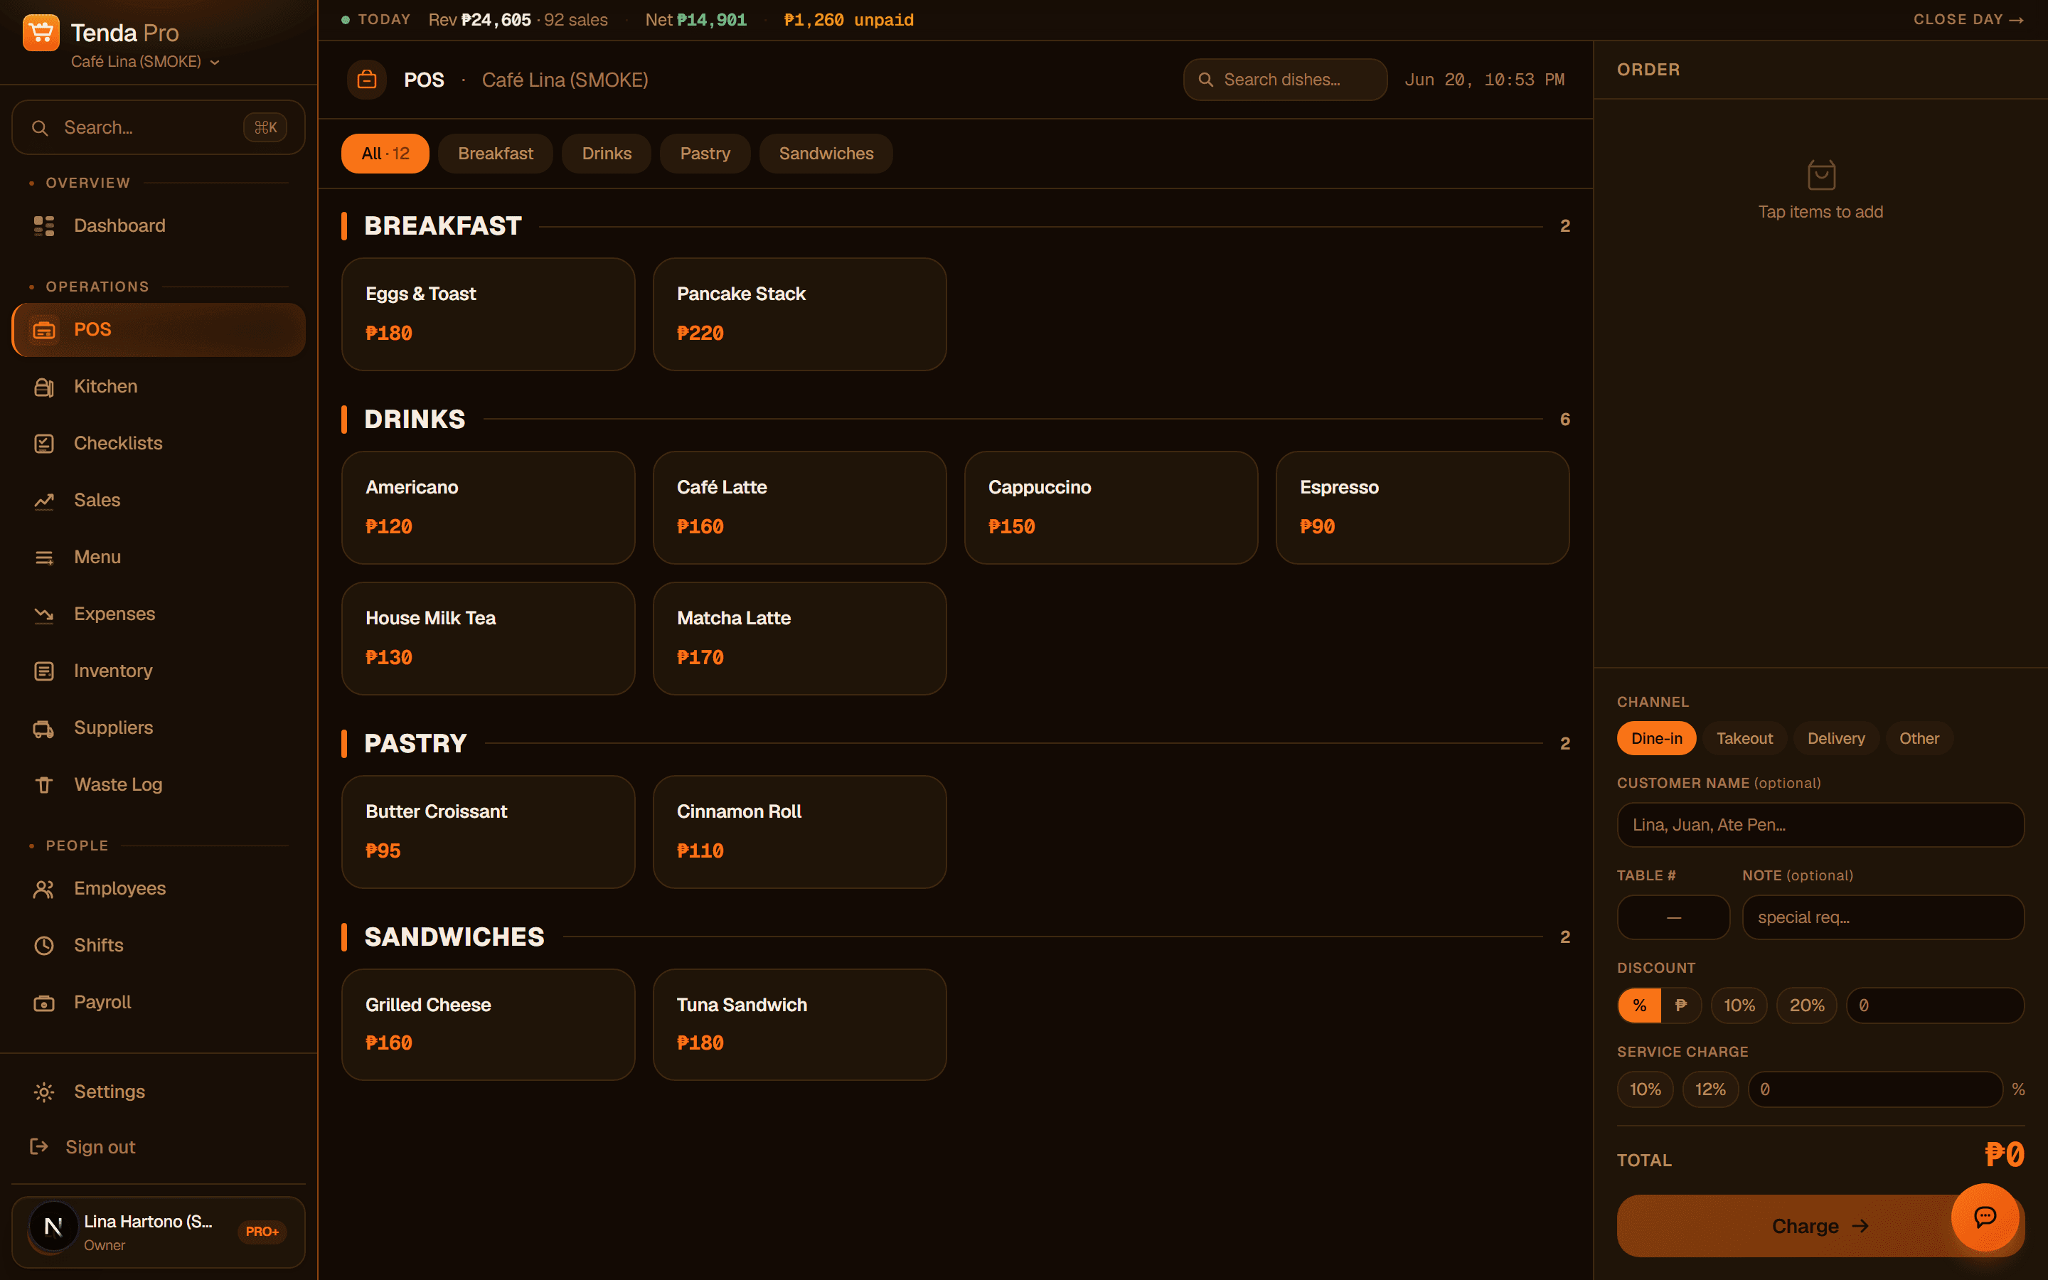Image resolution: width=2048 pixels, height=1280 pixels.
Task: Focus the customer name field
Action: point(1820,825)
